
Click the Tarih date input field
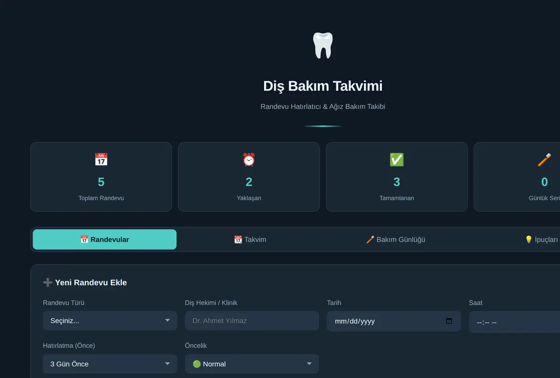(394, 321)
